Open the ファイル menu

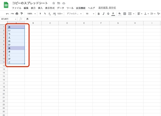click(x=17, y=8)
